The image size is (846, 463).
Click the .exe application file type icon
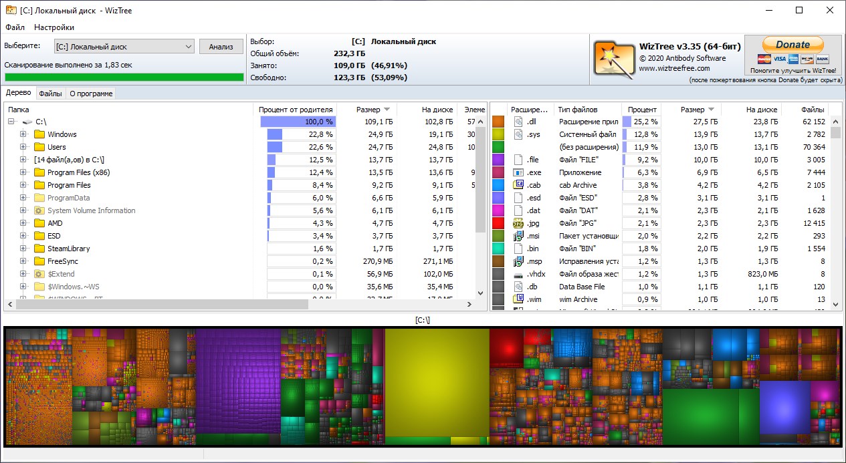click(x=518, y=172)
